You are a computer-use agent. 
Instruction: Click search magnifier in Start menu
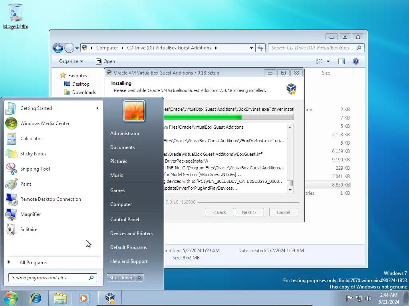(x=91, y=278)
